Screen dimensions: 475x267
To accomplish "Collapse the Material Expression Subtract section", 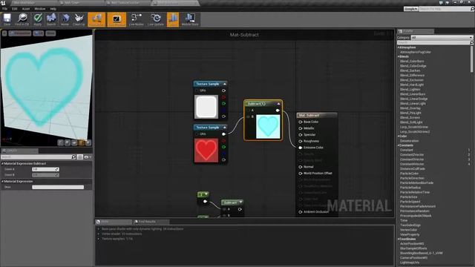I will point(3,163).
